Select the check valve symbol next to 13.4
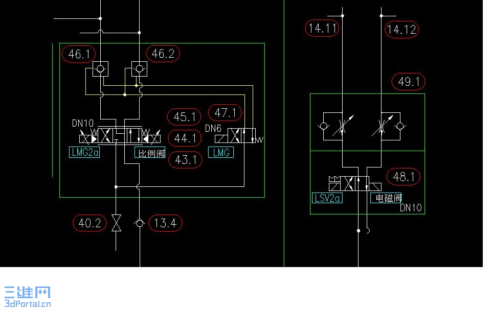This screenshot has width=492, height=312. [139, 223]
